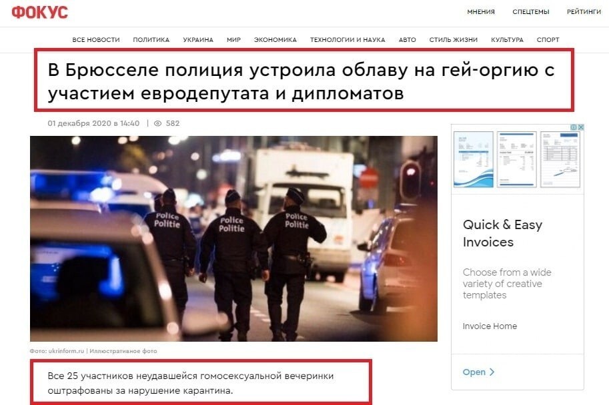Viewport: 609px width, 405px height.
Task: Select the АВТО menu item
Action: [407, 39]
